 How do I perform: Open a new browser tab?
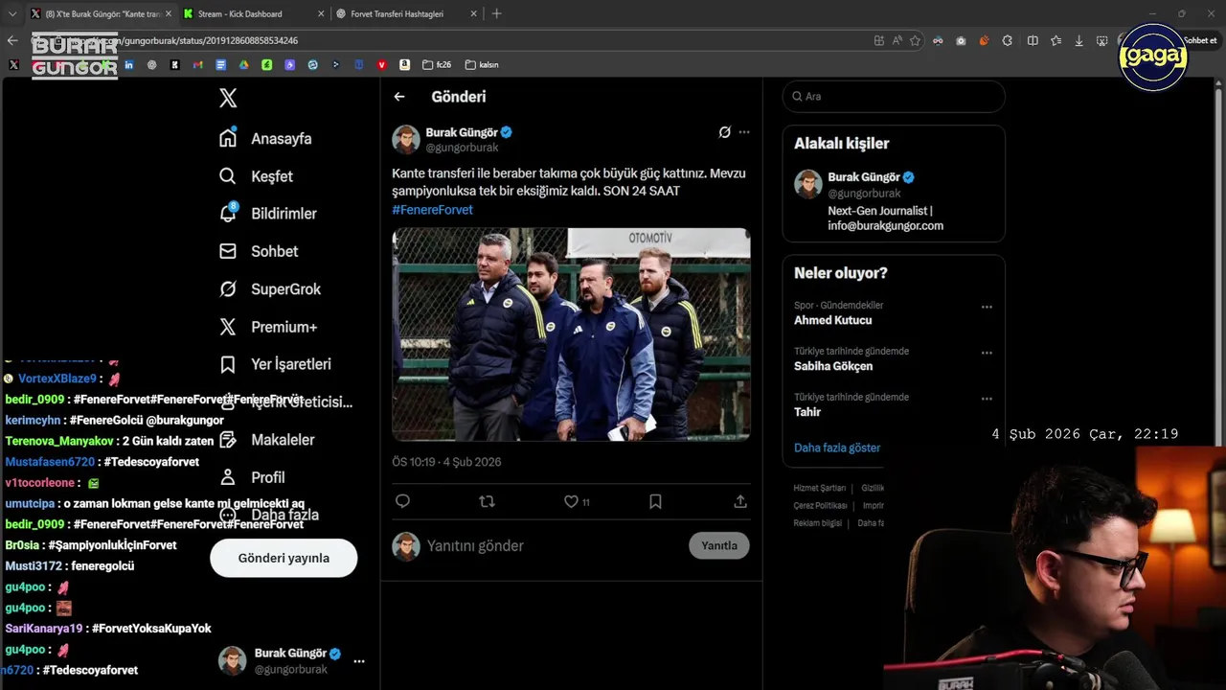pos(496,13)
